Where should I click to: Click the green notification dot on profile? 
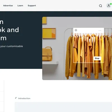point(111,4)
